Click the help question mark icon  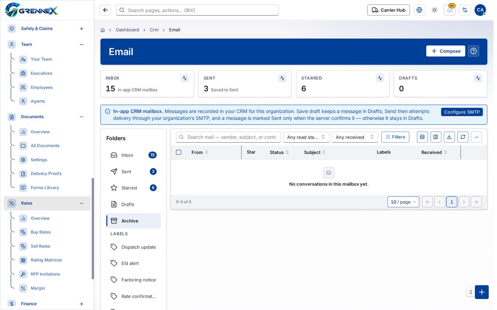coord(473,51)
